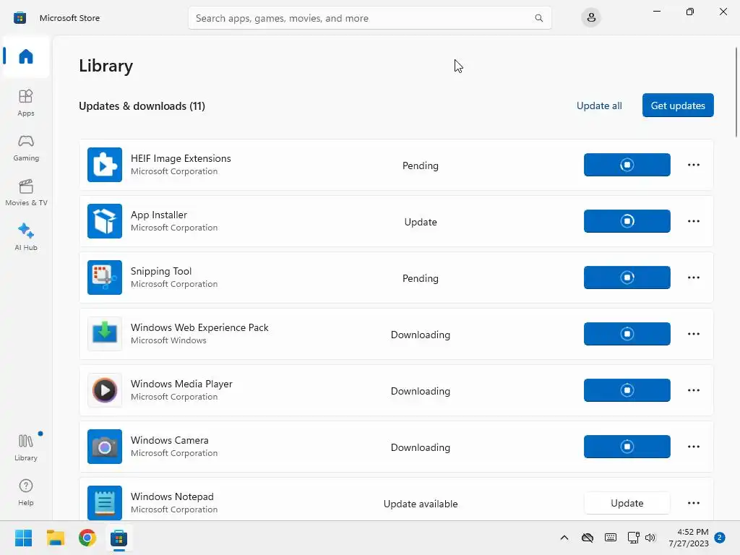Click the Windows Web Experience Pack icon
740x555 pixels.
105,334
